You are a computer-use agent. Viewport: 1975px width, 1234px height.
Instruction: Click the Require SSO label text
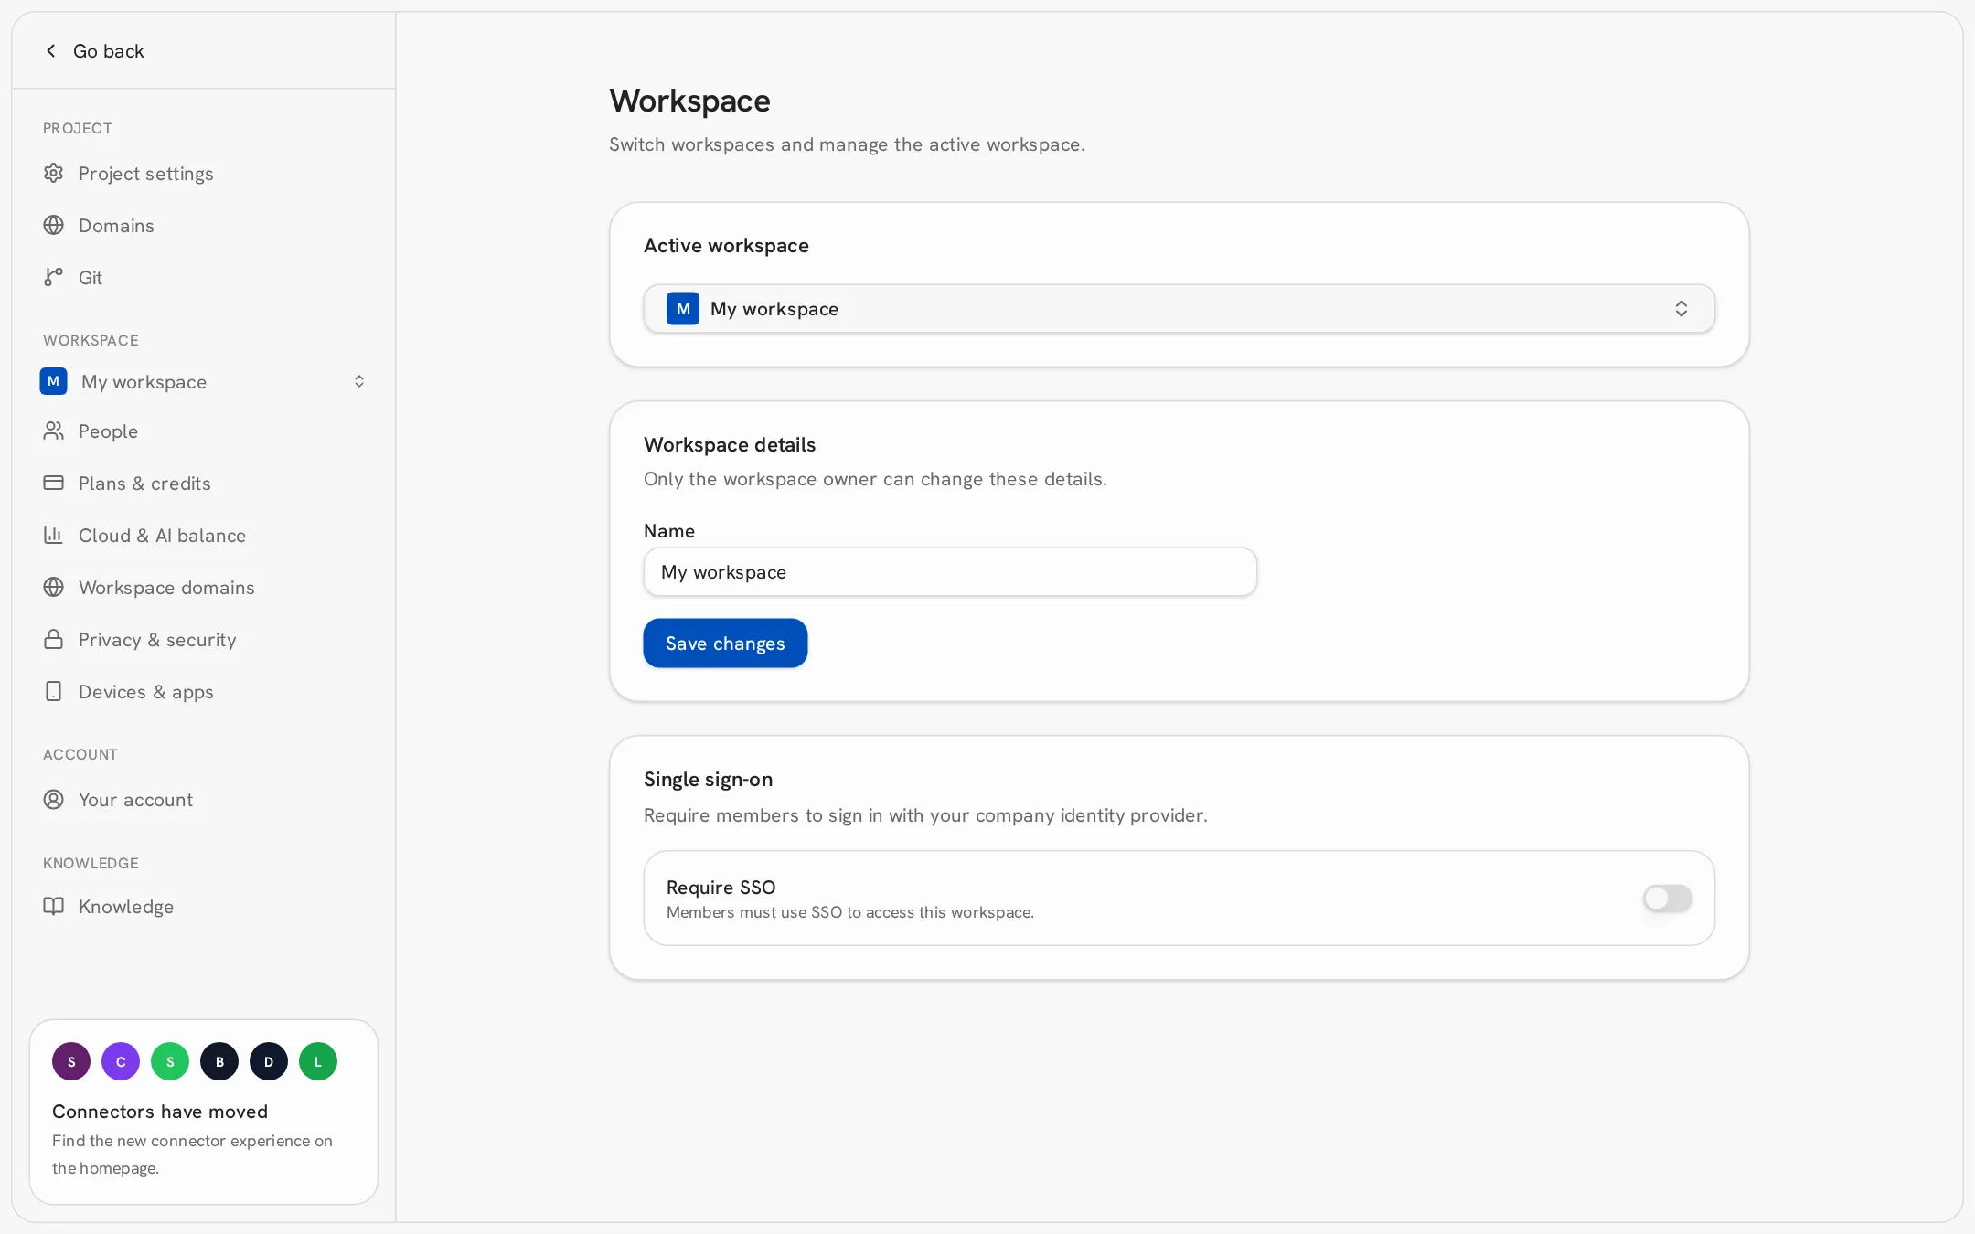coord(721,887)
